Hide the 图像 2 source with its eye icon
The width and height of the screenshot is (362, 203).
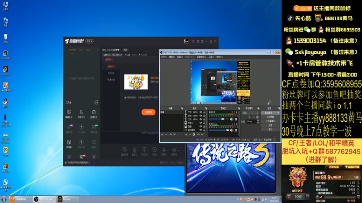pos(200,123)
